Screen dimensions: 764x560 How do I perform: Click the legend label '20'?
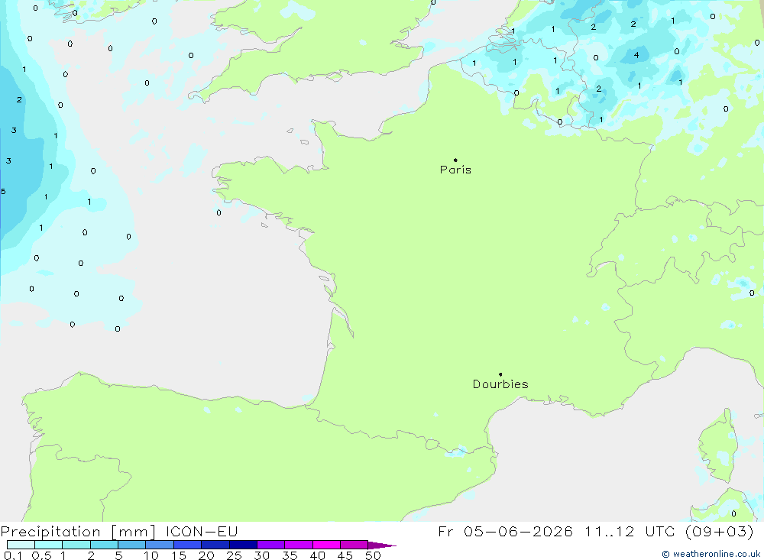point(206,555)
